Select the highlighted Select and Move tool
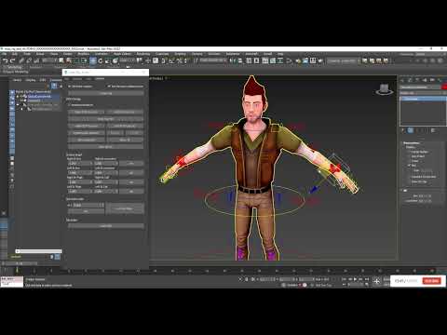The image size is (447, 335). point(93,60)
